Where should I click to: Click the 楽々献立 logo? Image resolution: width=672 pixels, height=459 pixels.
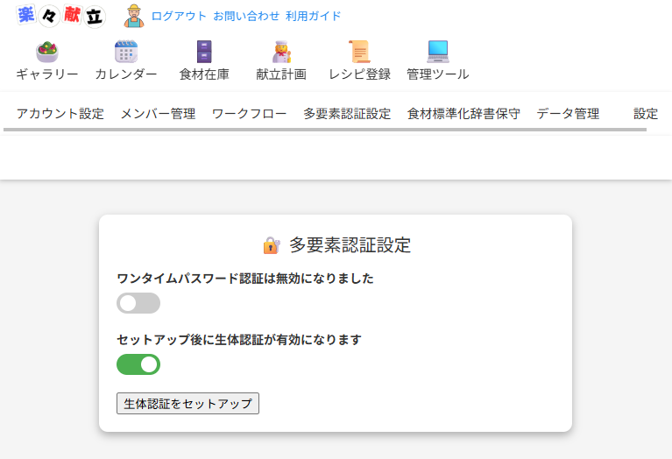[60, 16]
